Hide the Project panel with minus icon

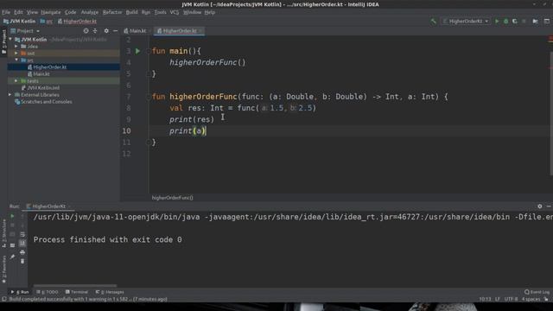pos(115,31)
